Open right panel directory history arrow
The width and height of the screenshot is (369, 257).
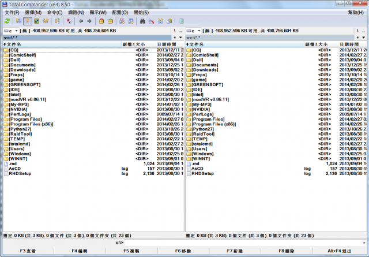tap(363, 38)
